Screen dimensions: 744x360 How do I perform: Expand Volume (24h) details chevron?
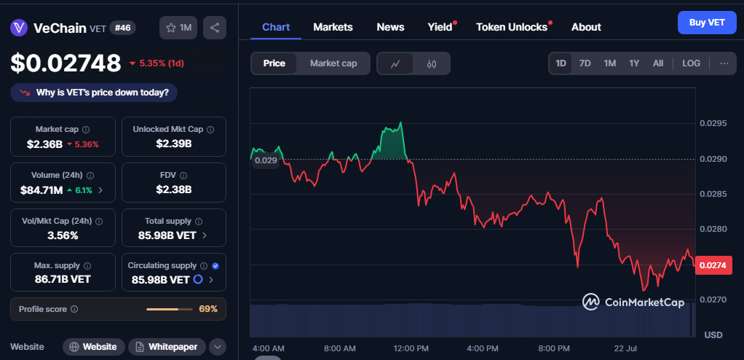100,190
